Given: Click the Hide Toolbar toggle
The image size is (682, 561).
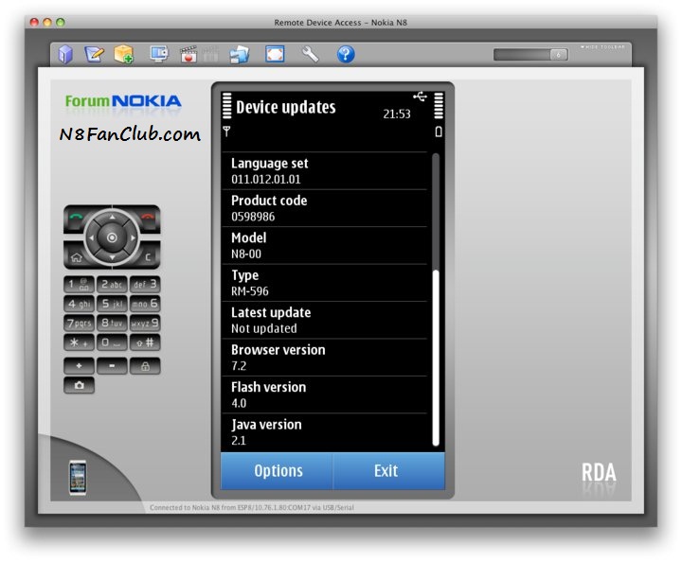Looking at the screenshot, I should (x=603, y=47).
